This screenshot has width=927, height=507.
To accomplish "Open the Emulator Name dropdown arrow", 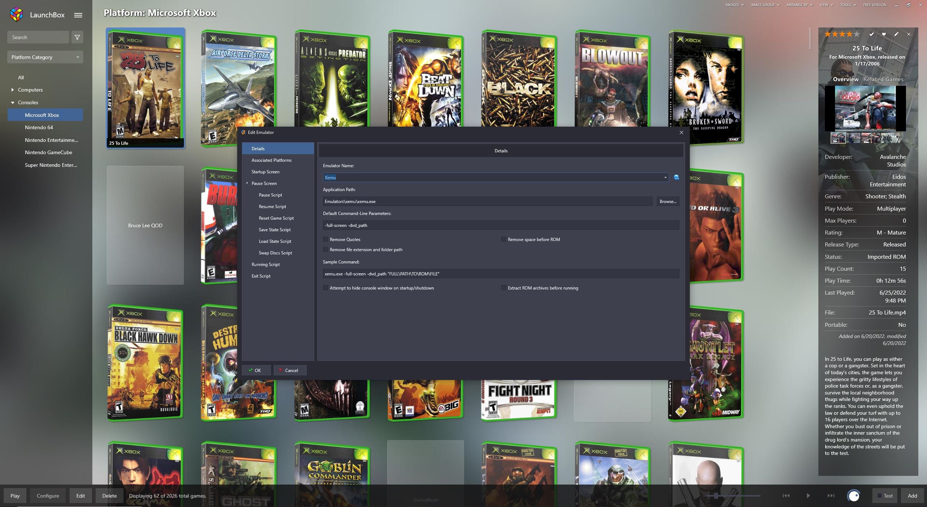I will [665, 177].
